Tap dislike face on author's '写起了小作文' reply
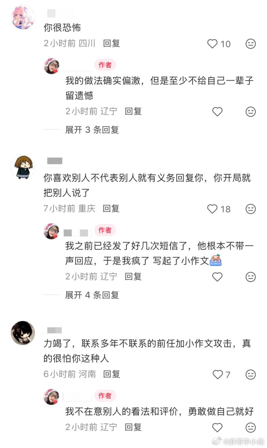 coord(251,276)
